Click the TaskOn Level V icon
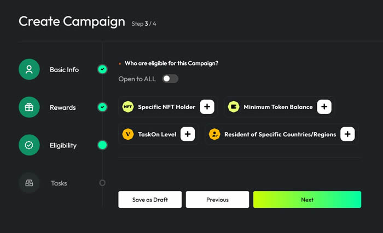The width and height of the screenshot is (383, 233). tap(127, 134)
